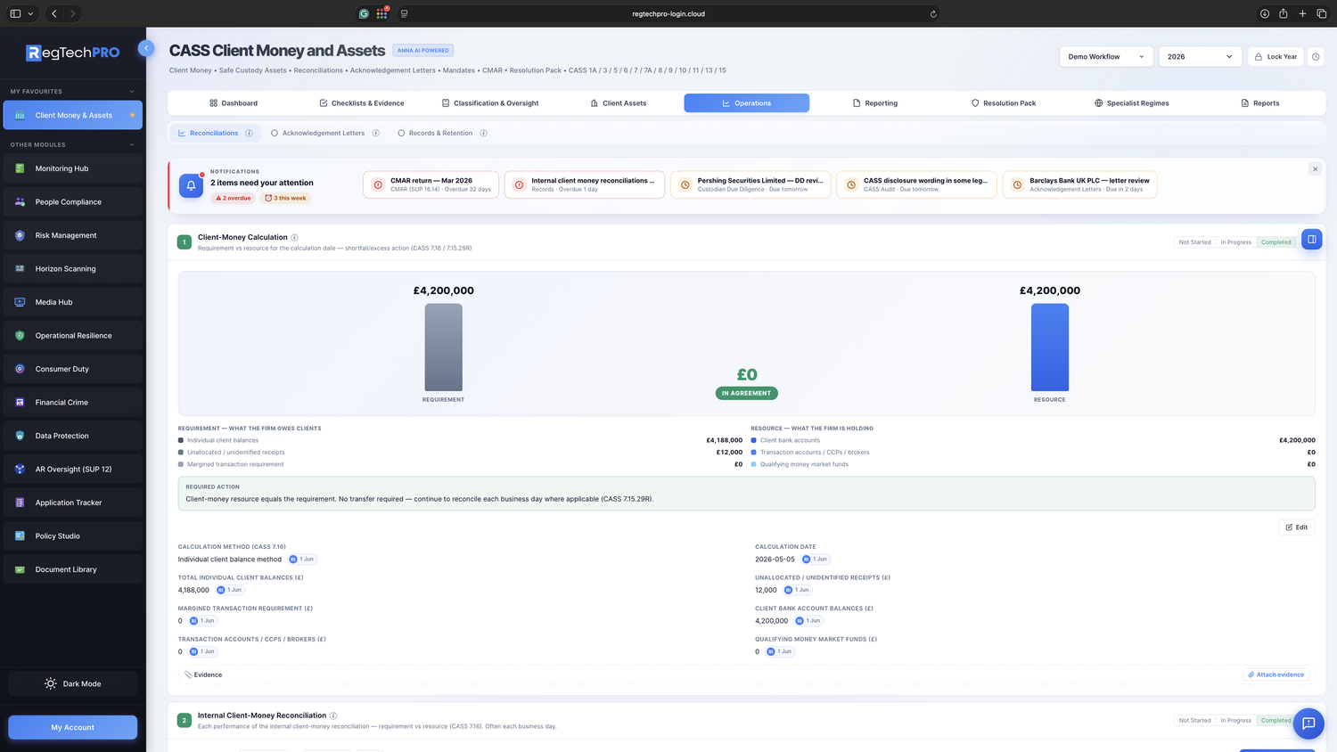Open People Compliance module

click(73, 202)
